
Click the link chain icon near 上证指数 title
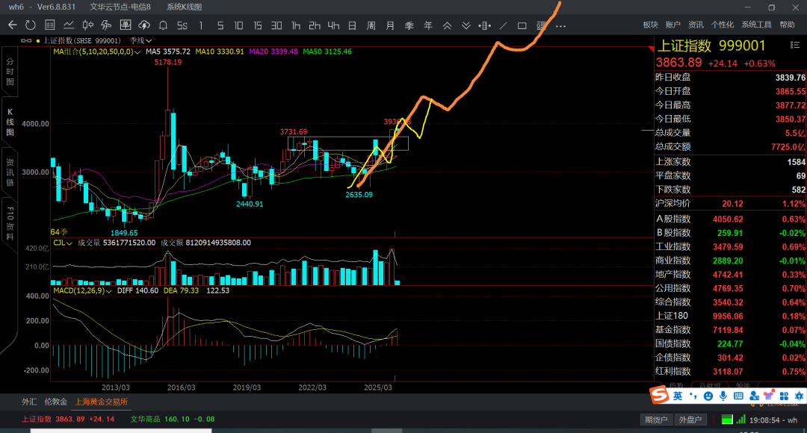click(x=25, y=40)
